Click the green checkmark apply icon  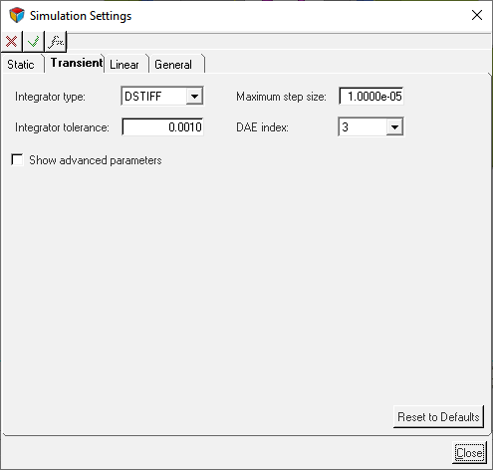[33, 42]
